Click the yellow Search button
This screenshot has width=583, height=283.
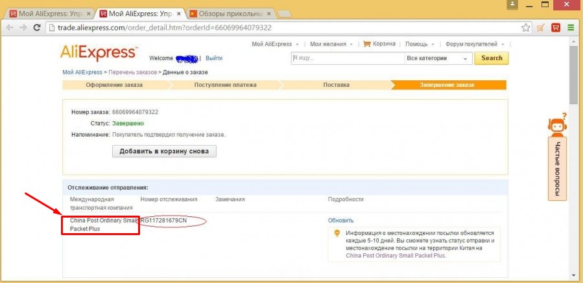click(x=492, y=58)
